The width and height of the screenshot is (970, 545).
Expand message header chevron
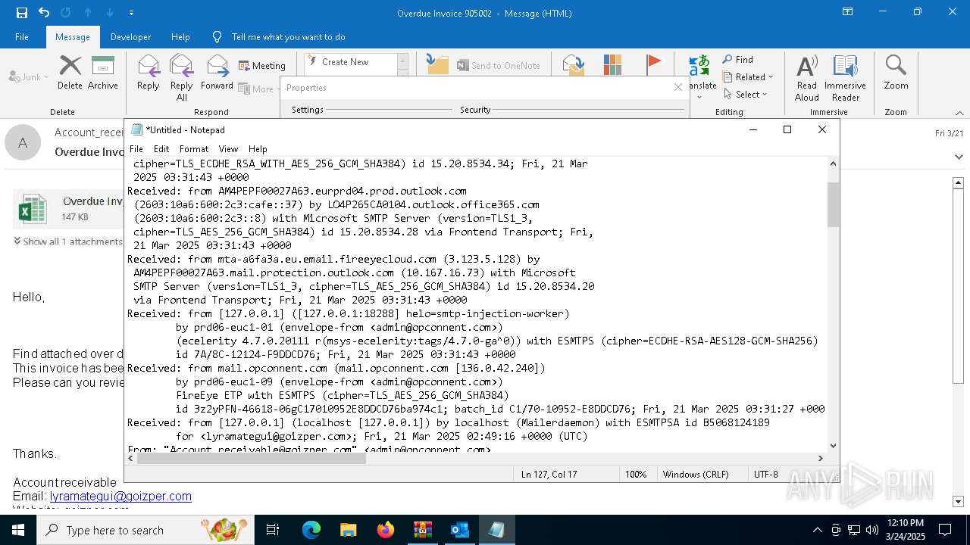pyautogui.click(x=959, y=156)
